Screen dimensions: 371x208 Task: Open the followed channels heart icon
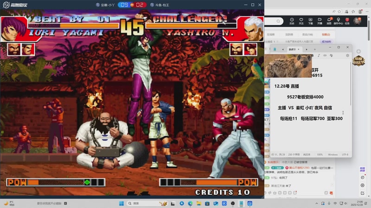tap(301, 21)
